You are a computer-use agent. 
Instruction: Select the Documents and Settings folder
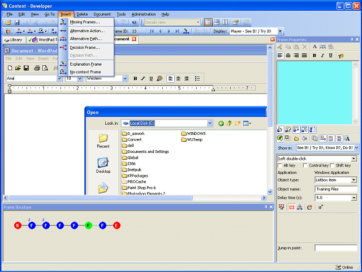click(x=145, y=152)
